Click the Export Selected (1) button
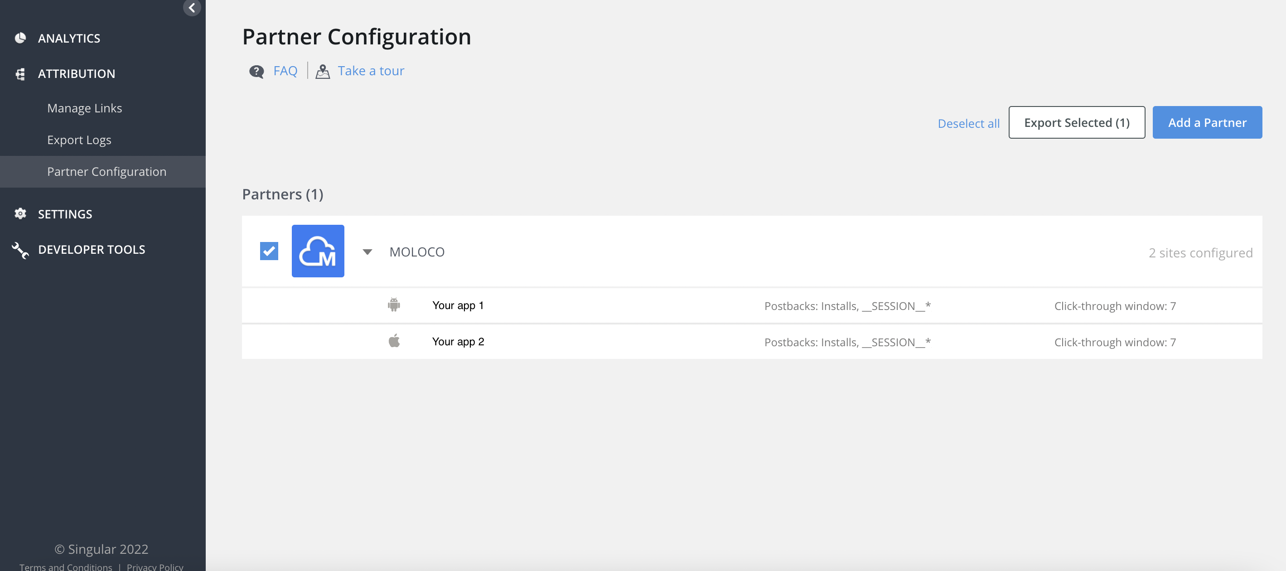The width and height of the screenshot is (1286, 571). (x=1076, y=123)
